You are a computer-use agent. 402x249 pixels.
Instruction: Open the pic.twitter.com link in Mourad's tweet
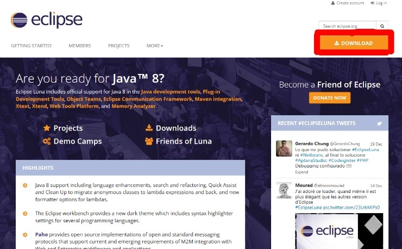click(x=351, y=208)
